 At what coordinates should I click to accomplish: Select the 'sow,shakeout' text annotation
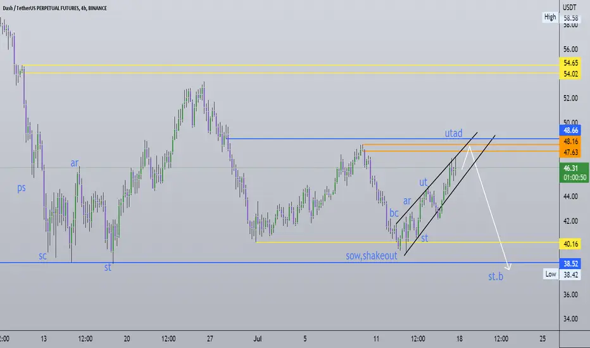372,256
